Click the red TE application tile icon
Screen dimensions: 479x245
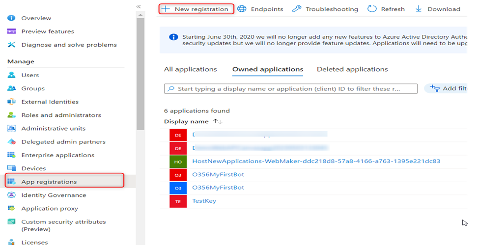pos(178,202)
